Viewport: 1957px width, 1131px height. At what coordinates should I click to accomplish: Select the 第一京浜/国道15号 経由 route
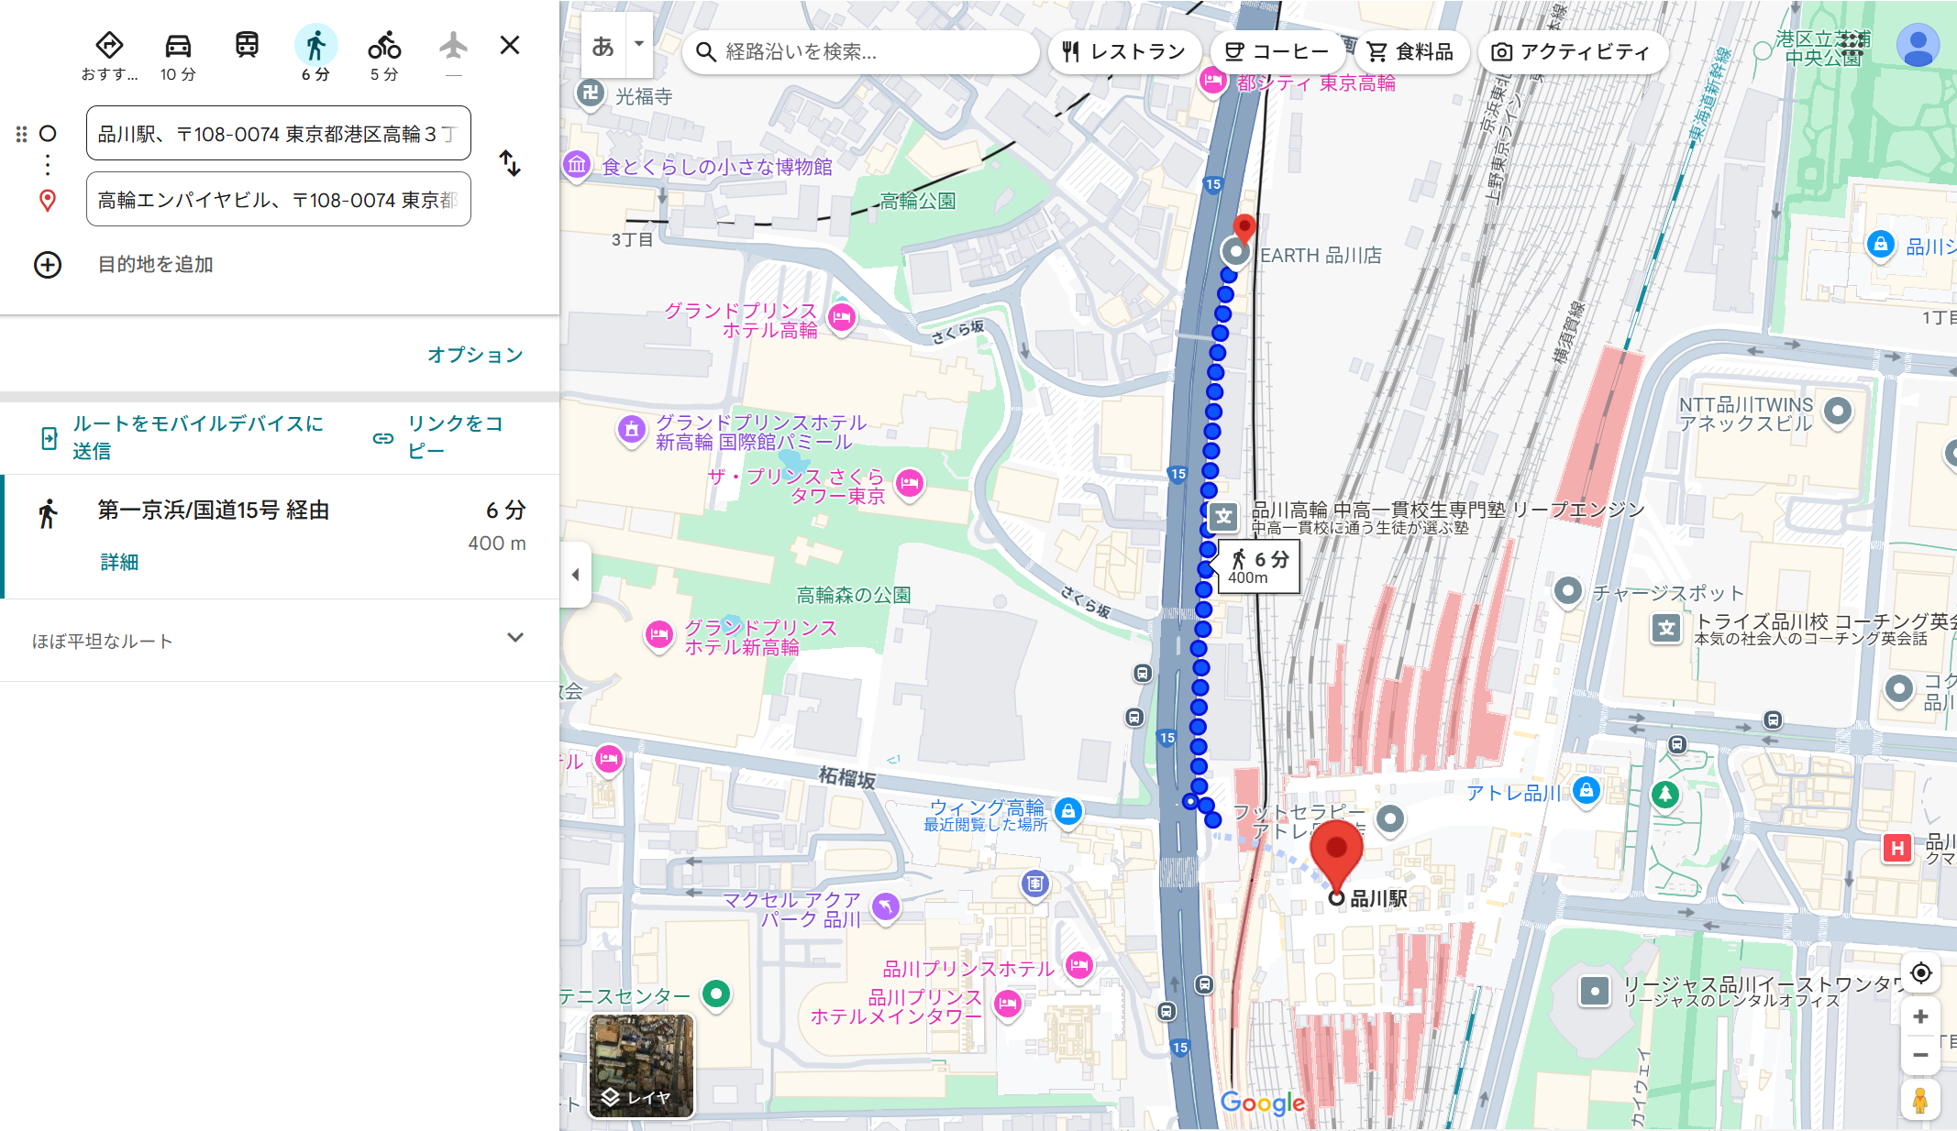pos(281,536)
